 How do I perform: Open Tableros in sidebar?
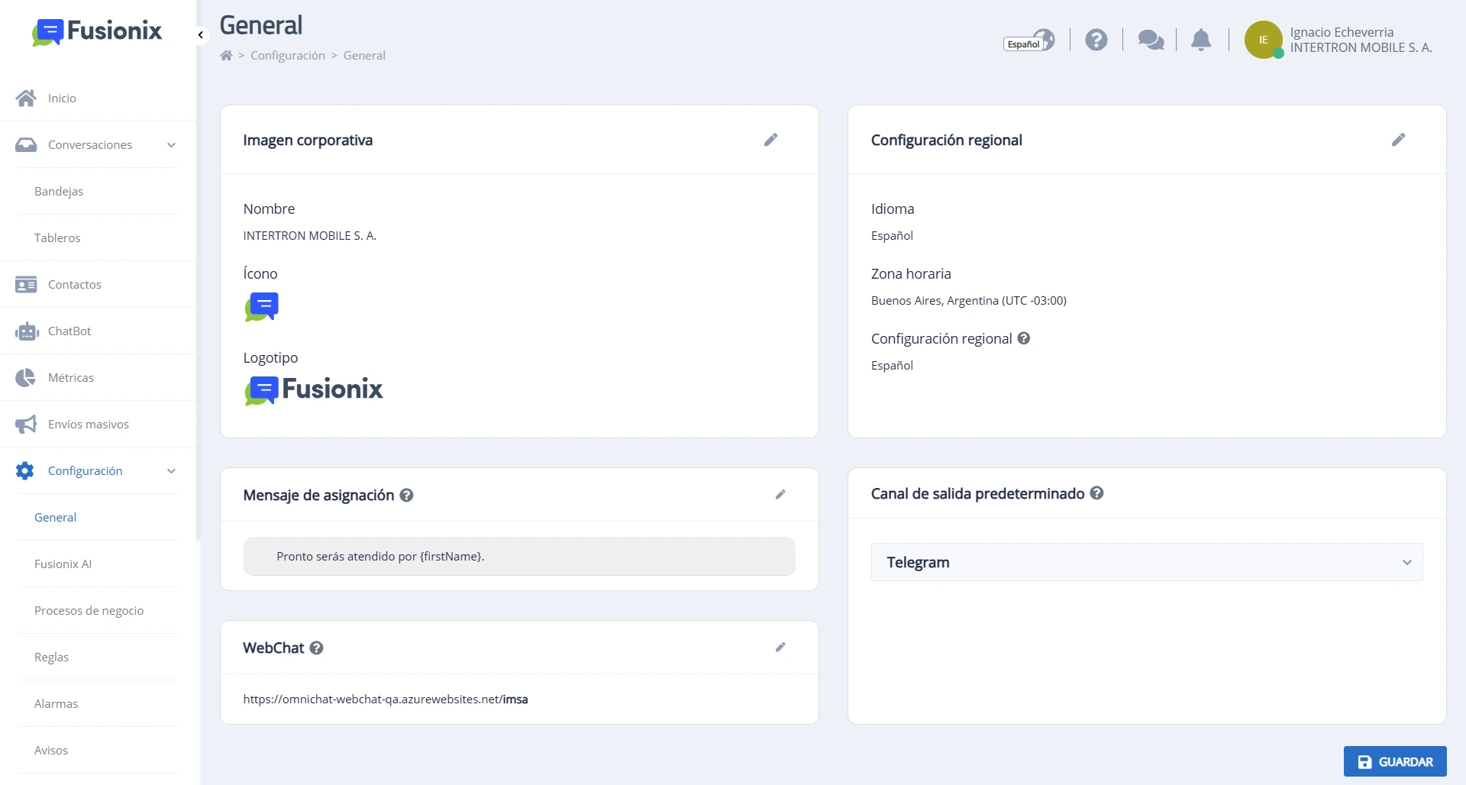pos(57,237)
